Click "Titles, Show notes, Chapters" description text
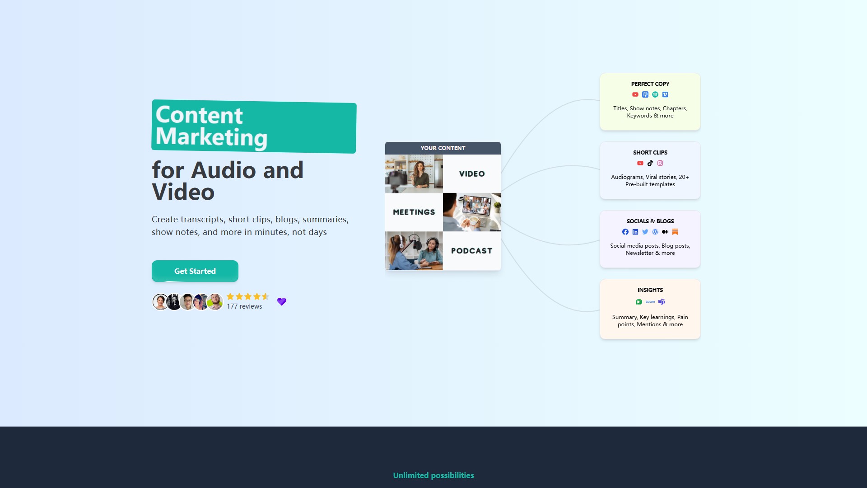 pos(650,112)
